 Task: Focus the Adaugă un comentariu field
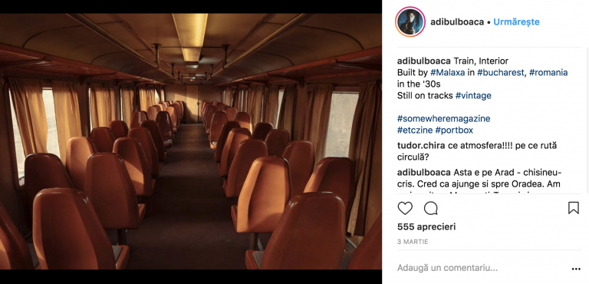click(481, 268)
